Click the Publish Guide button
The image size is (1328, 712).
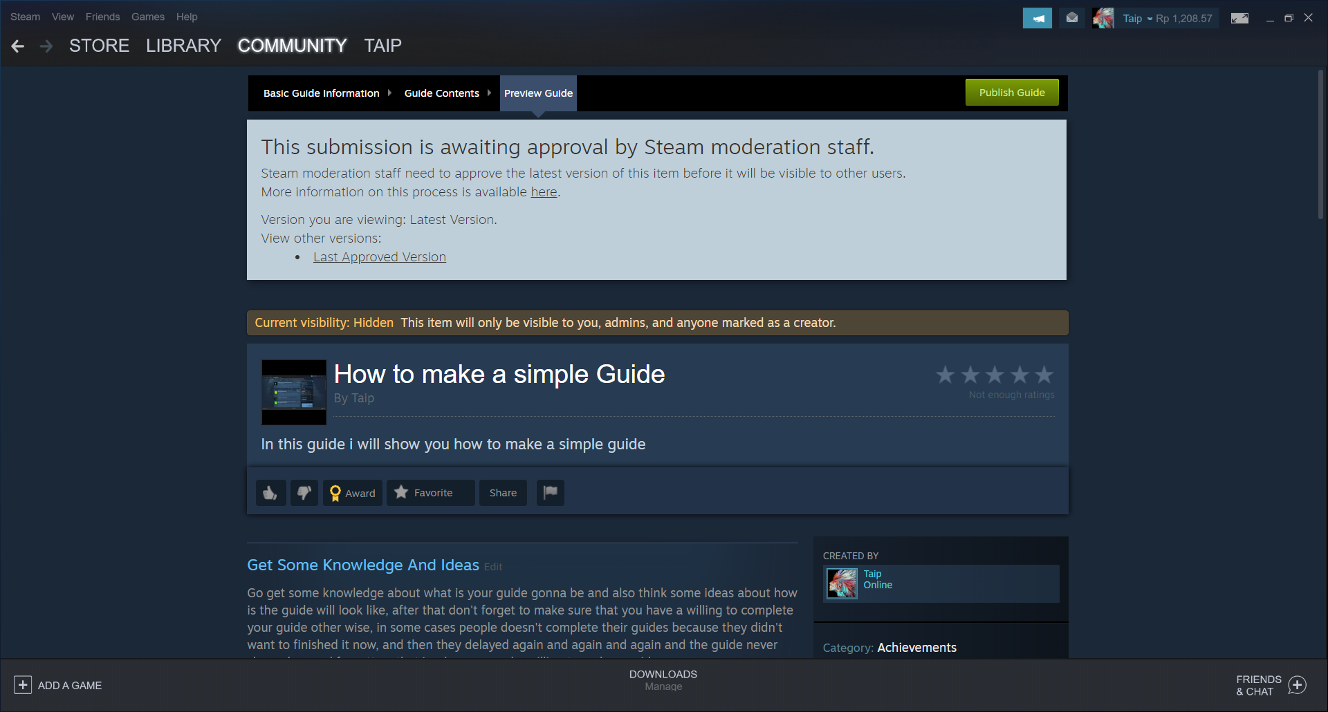(1012, 93)
